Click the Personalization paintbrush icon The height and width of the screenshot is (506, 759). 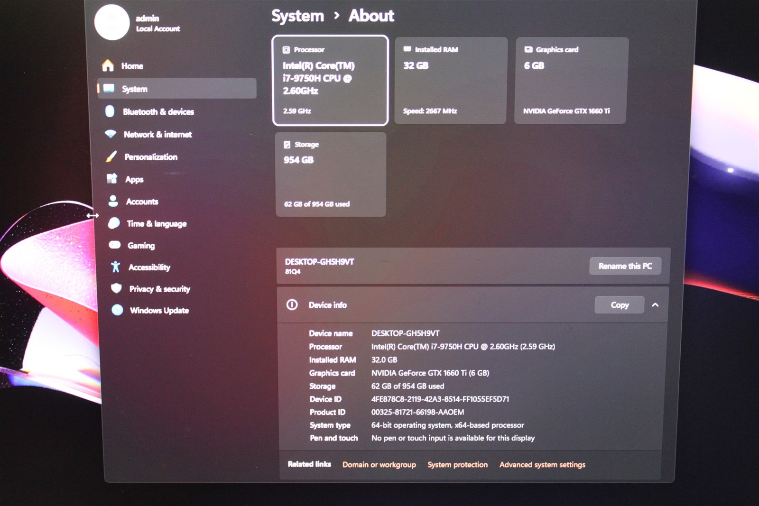click(x=111, y=156)
